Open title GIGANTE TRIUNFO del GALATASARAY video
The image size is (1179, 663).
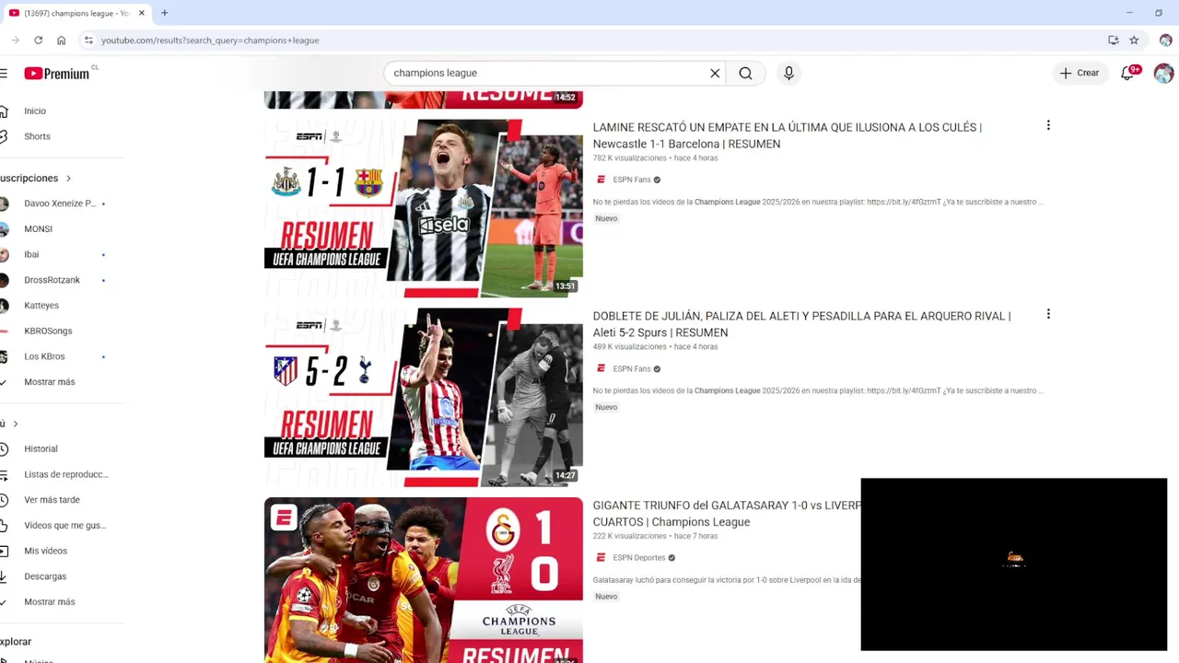point(727,514)
